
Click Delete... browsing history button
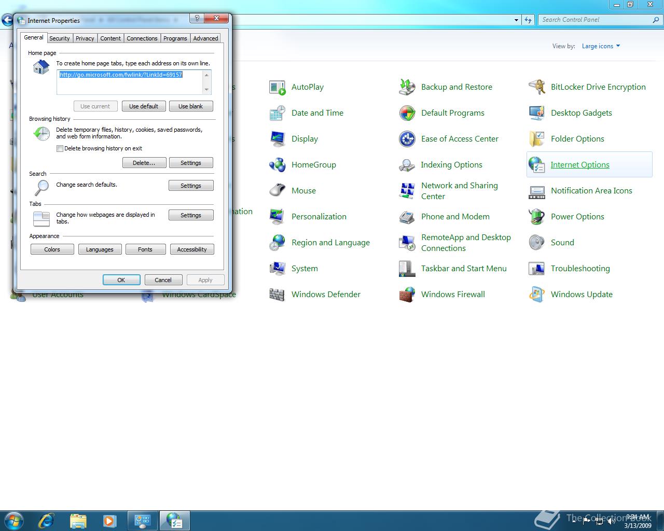point(144,163)
